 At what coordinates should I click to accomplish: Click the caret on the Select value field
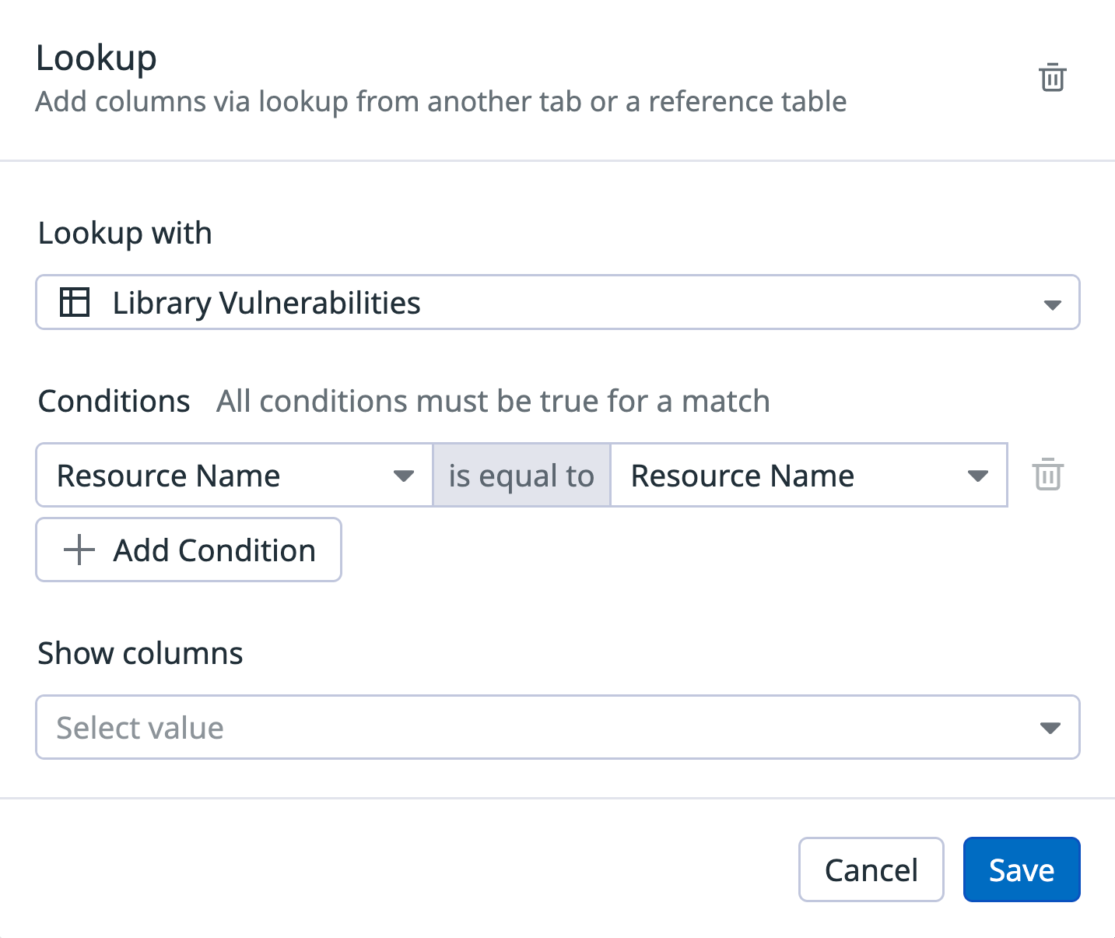click(x=1050, y=727)
